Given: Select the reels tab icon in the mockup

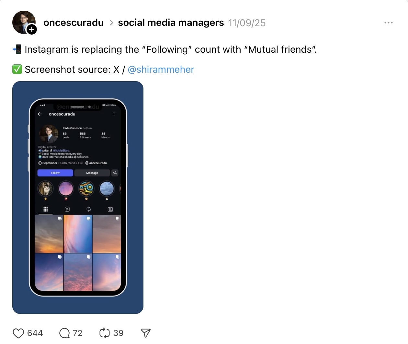Looking at the screenshot, I should click(x=67, y=209).
